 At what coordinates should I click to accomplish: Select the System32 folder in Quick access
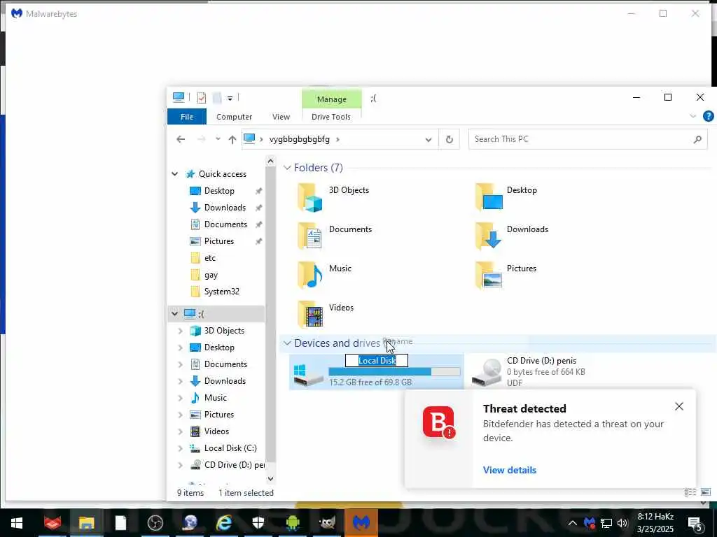click(x=222, y=292)
